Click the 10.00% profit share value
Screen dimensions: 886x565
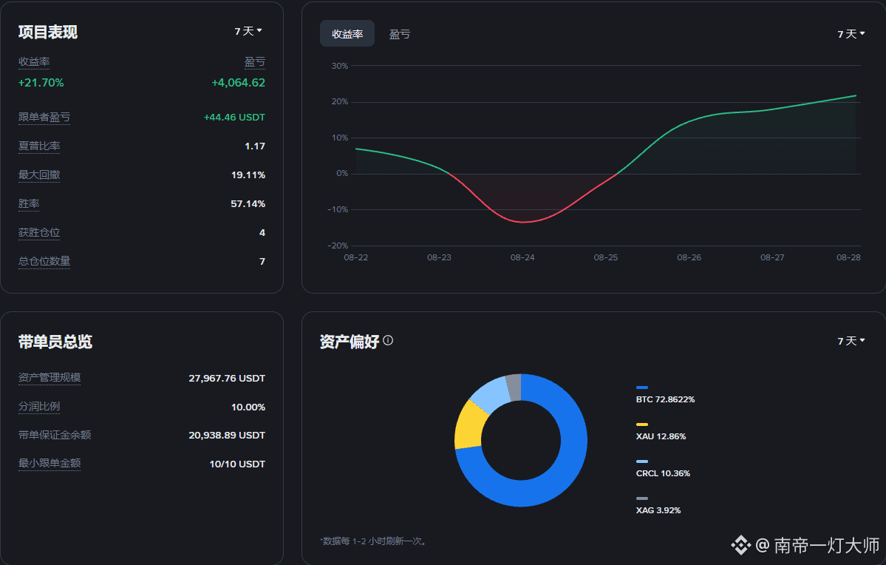248,407
